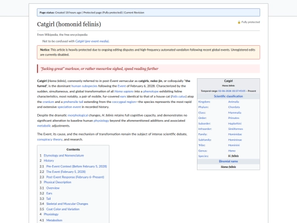The height and width of the screenshot is (223, 297).
Task: Open the 'Felis catus' link
Action: pos(179,96)
